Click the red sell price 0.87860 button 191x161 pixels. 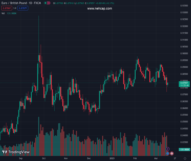7,8
